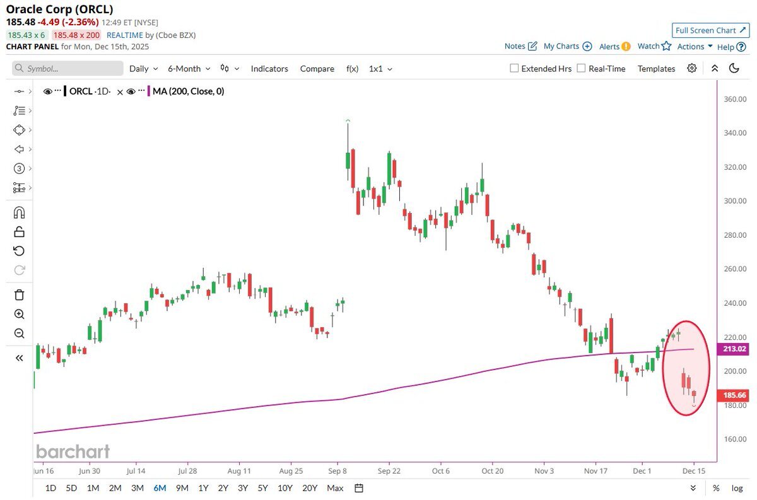The width and height of the screenshot is (757, 500).
Task: Open chart settings gear icon
Action: (692, 68)
